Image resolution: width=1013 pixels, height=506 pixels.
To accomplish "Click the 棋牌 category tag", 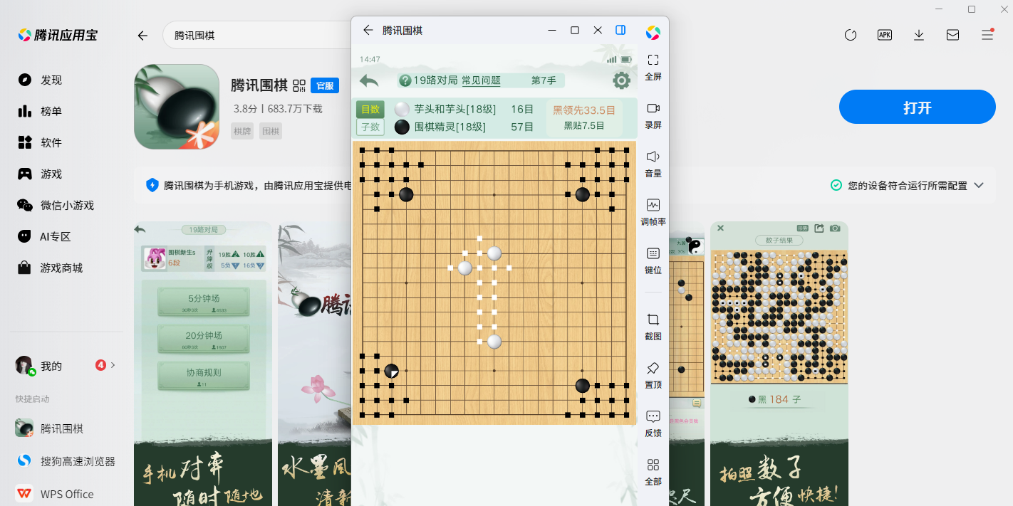I will click(242, 131).
